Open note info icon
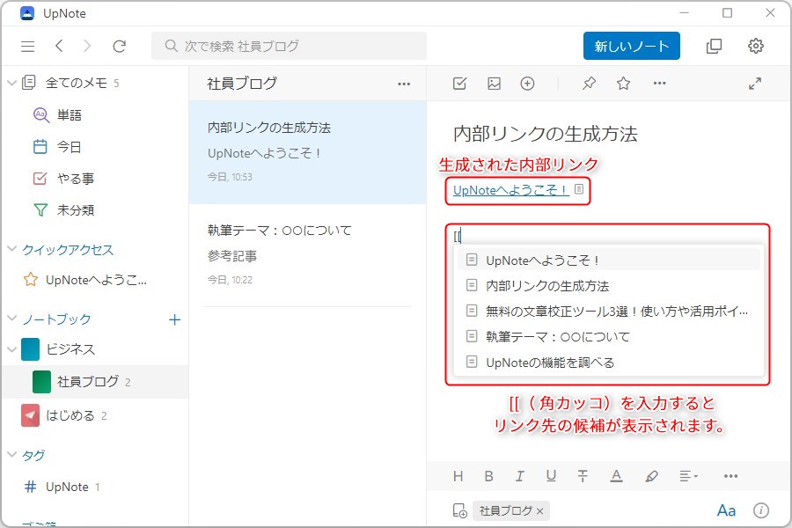792x528 pixels. [x=761, y=510]
